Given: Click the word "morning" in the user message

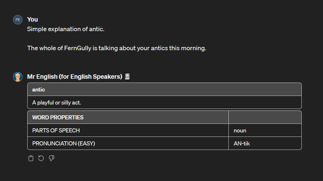Looking at the screenshot, I should click(x=194, y=48).
